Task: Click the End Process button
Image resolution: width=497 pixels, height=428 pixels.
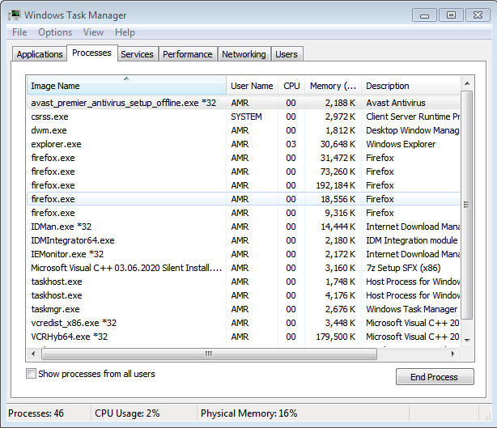Action: point(435,377)
